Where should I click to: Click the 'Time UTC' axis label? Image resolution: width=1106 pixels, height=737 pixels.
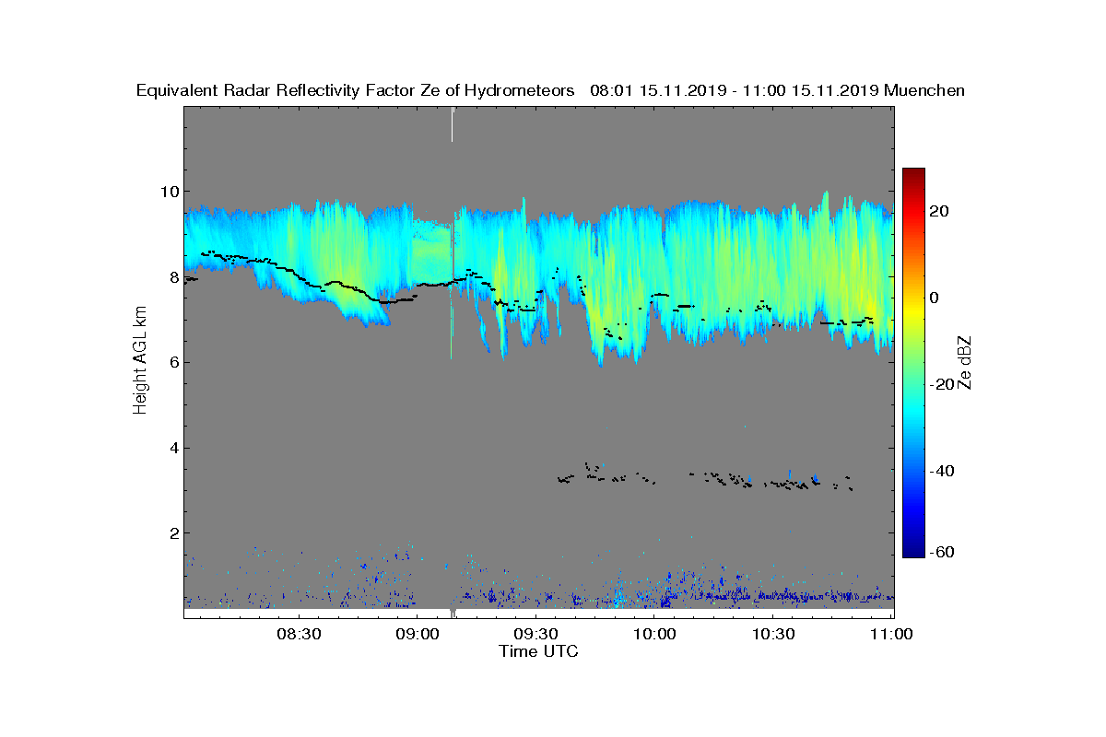(539, 651)
